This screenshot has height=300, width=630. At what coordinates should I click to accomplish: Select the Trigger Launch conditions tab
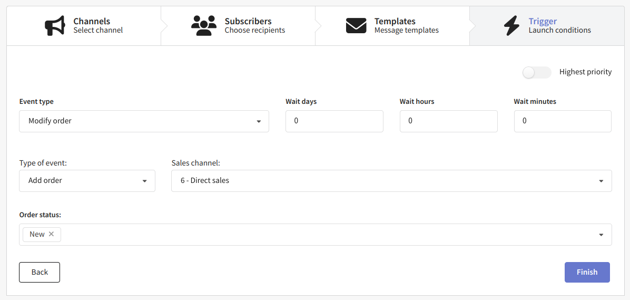pos(547,26)
